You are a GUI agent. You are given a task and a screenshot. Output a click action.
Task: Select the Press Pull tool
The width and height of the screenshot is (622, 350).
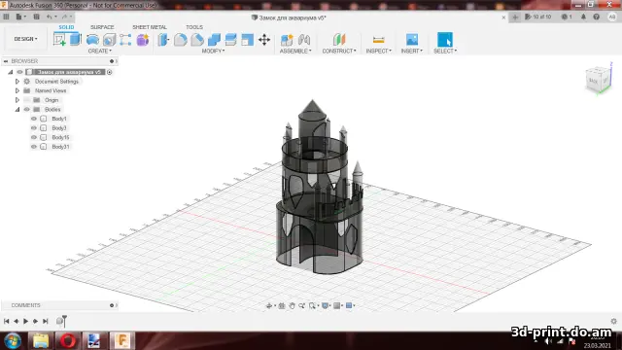coord(163,40)
